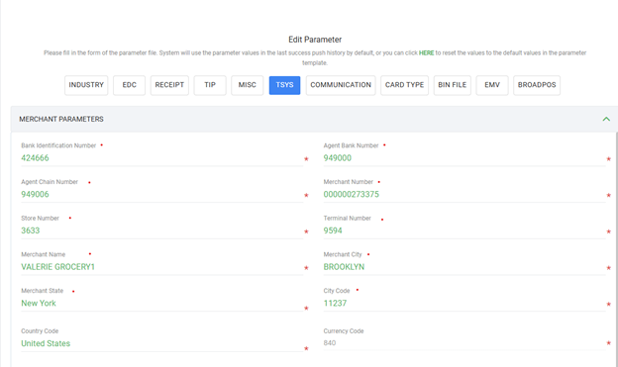Click the HERE reset link
618x367 pixels.
click(x=426, y=52)
